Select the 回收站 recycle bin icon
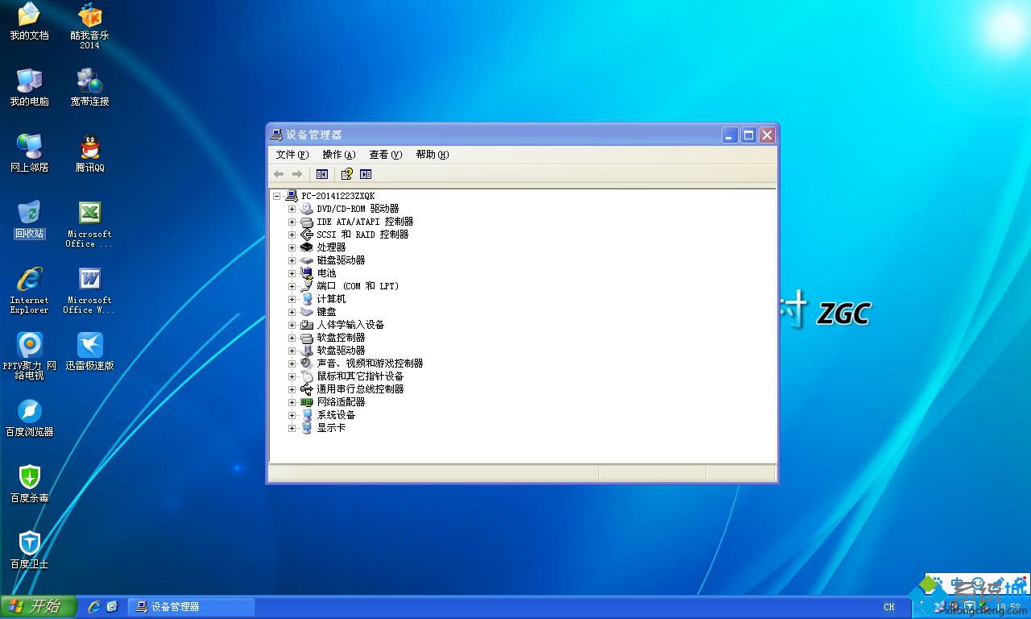Image resolution: width=1031 pixels, height=619 pixels. (29, 219)
